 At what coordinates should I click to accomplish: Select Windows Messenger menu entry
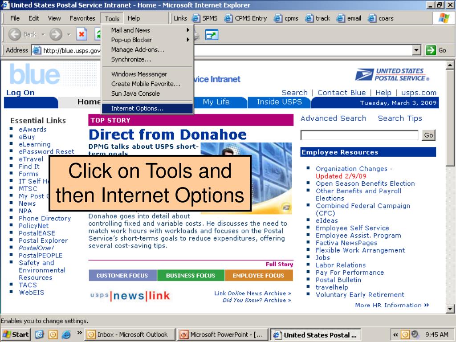(x=147, y=74)
